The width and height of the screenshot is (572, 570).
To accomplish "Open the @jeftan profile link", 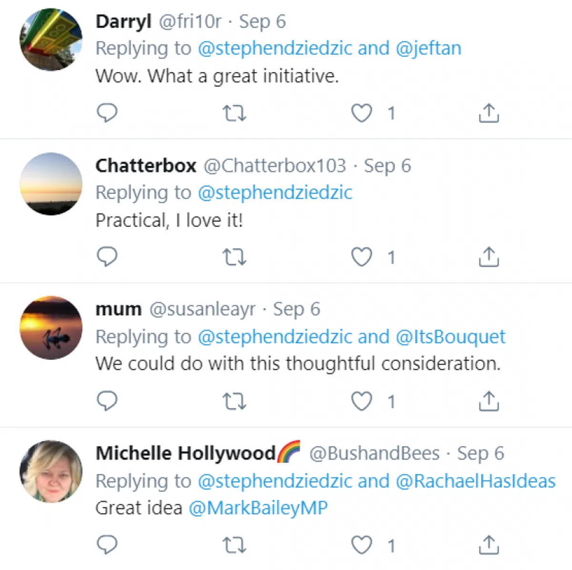I will (429, 48).
